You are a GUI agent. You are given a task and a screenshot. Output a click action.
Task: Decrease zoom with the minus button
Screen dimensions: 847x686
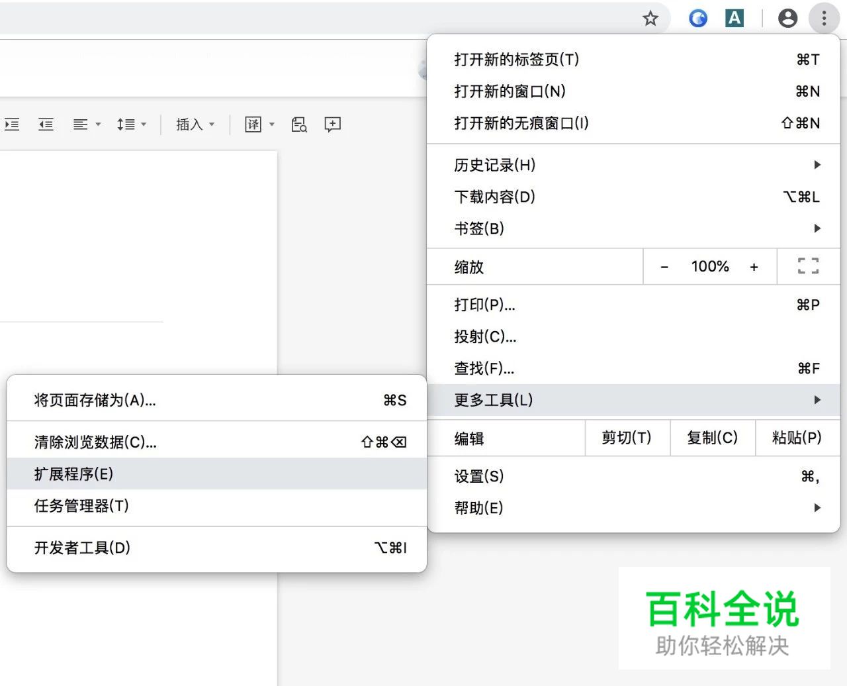tap(664, 267)
